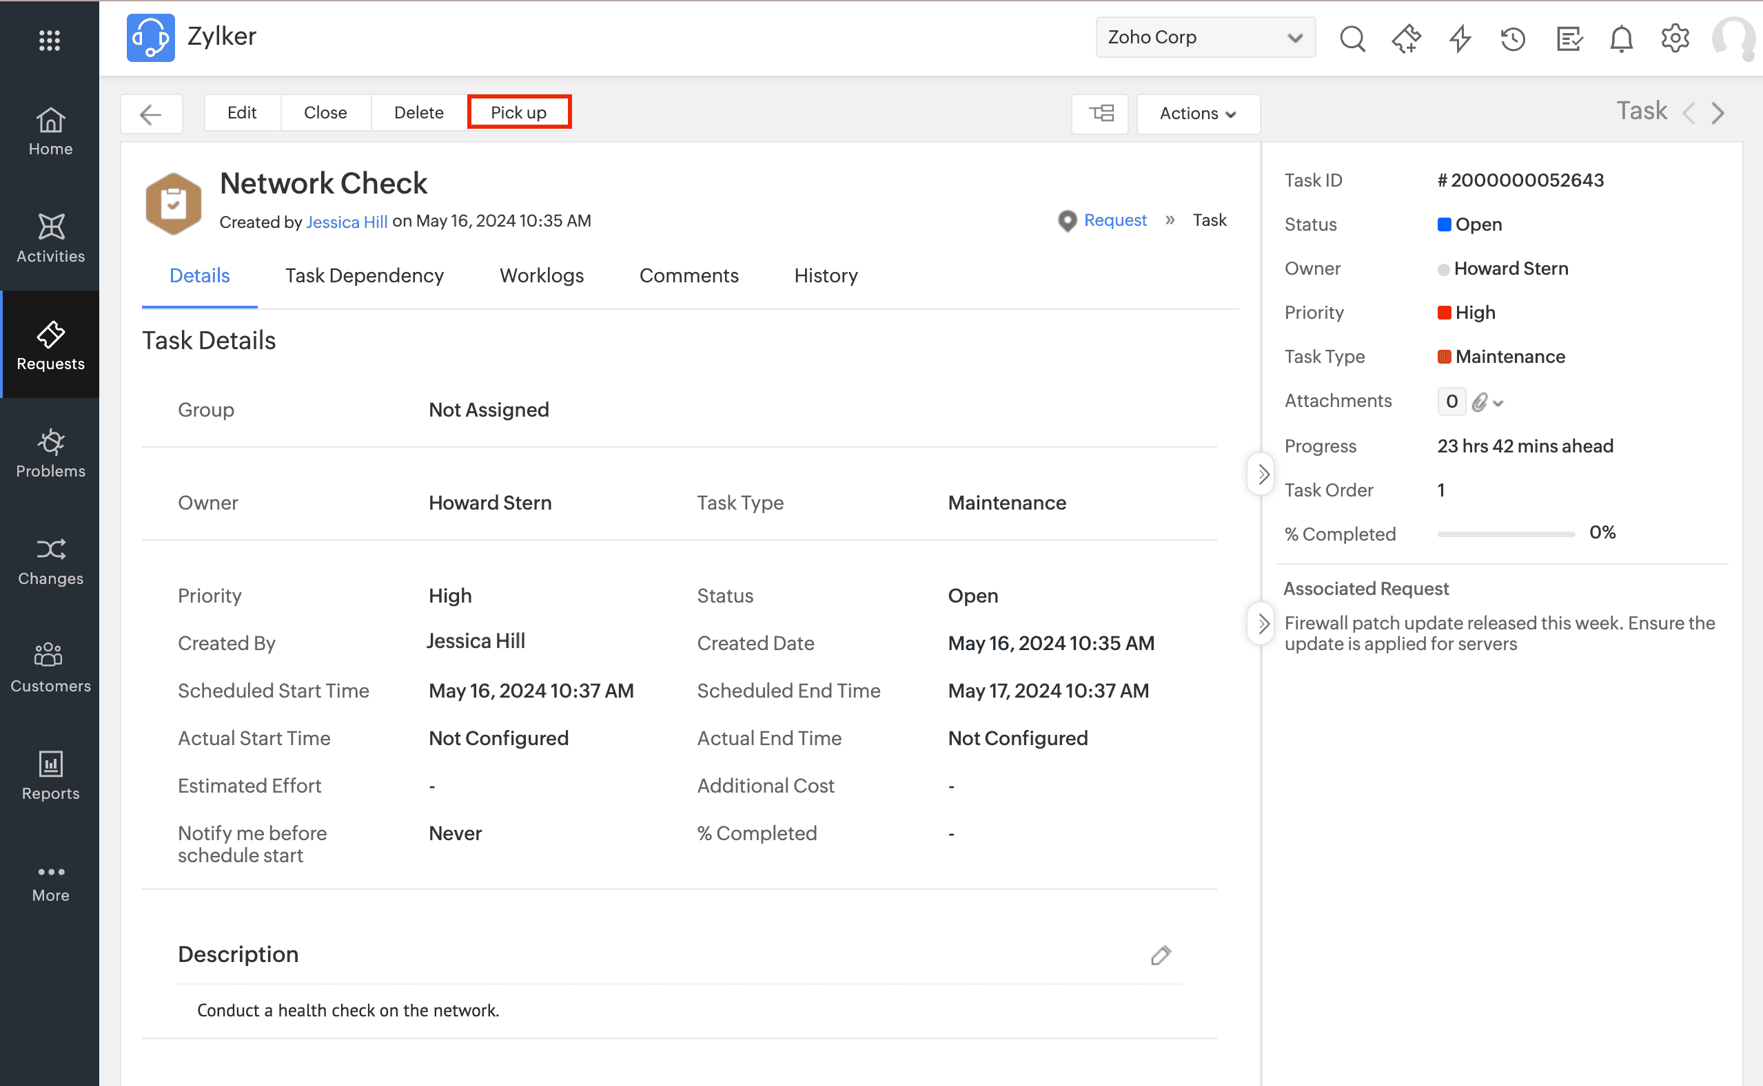Switch to the Worklogs tab
1763x1086 pixels.
541,276
